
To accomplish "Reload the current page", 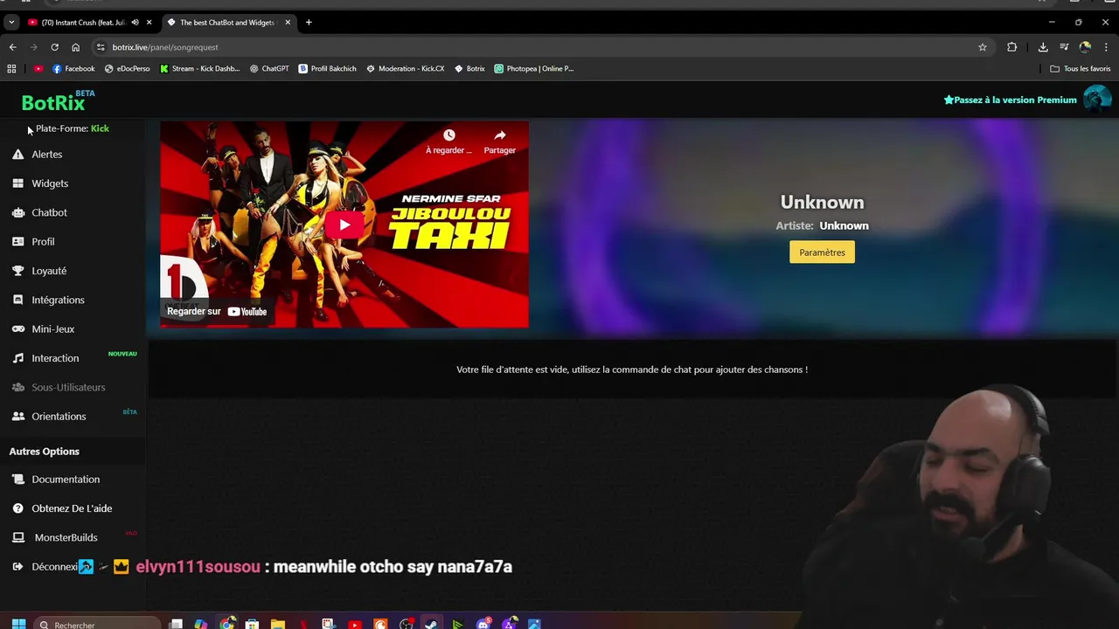I will pyautogui.click(x=54, y=47).
